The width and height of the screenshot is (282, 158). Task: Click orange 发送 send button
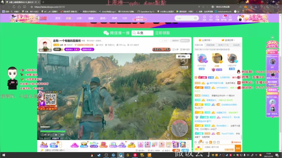pyautogui.click(x=238, y=148)
